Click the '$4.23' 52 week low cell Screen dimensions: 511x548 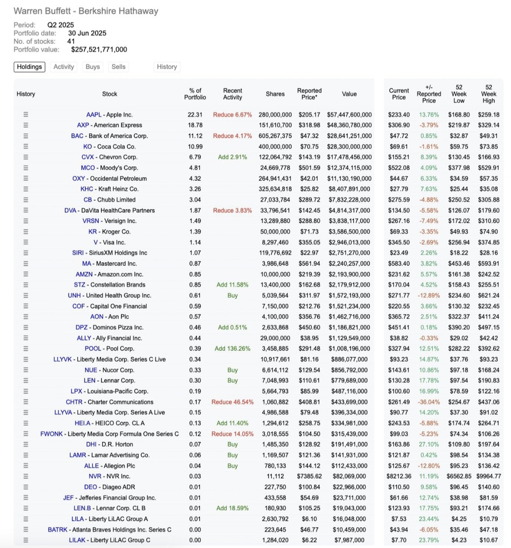[x=459, y=540]
